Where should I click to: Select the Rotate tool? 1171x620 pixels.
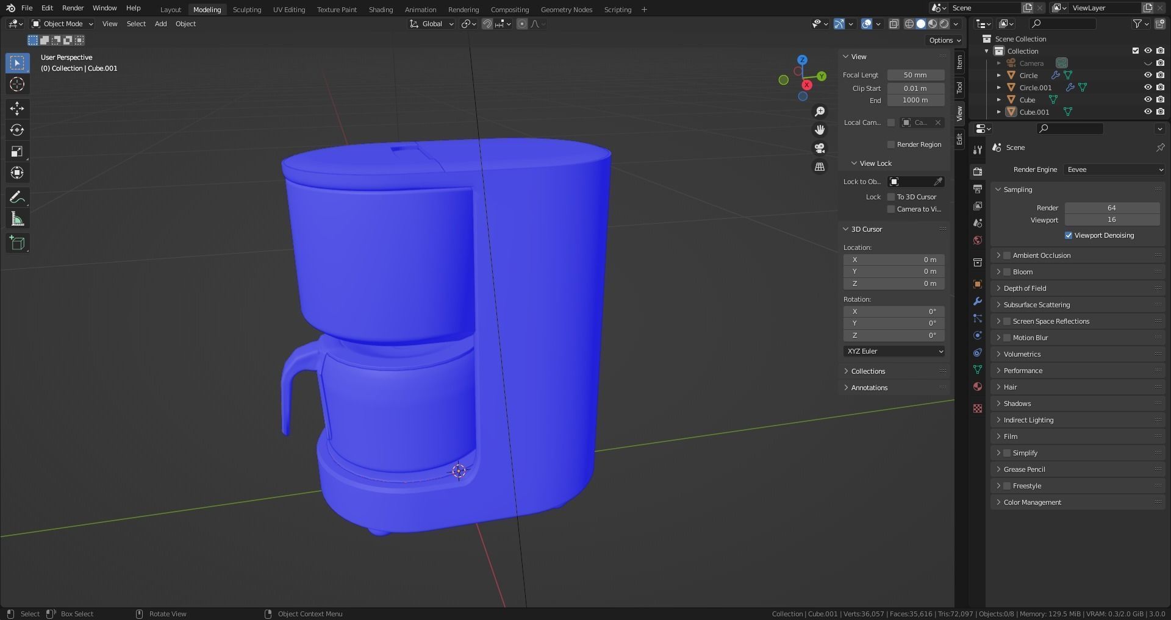click(x=17, y=130)
